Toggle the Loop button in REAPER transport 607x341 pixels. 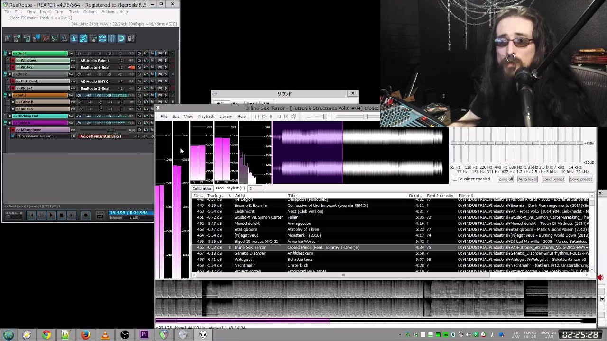[x=100, y=215]
